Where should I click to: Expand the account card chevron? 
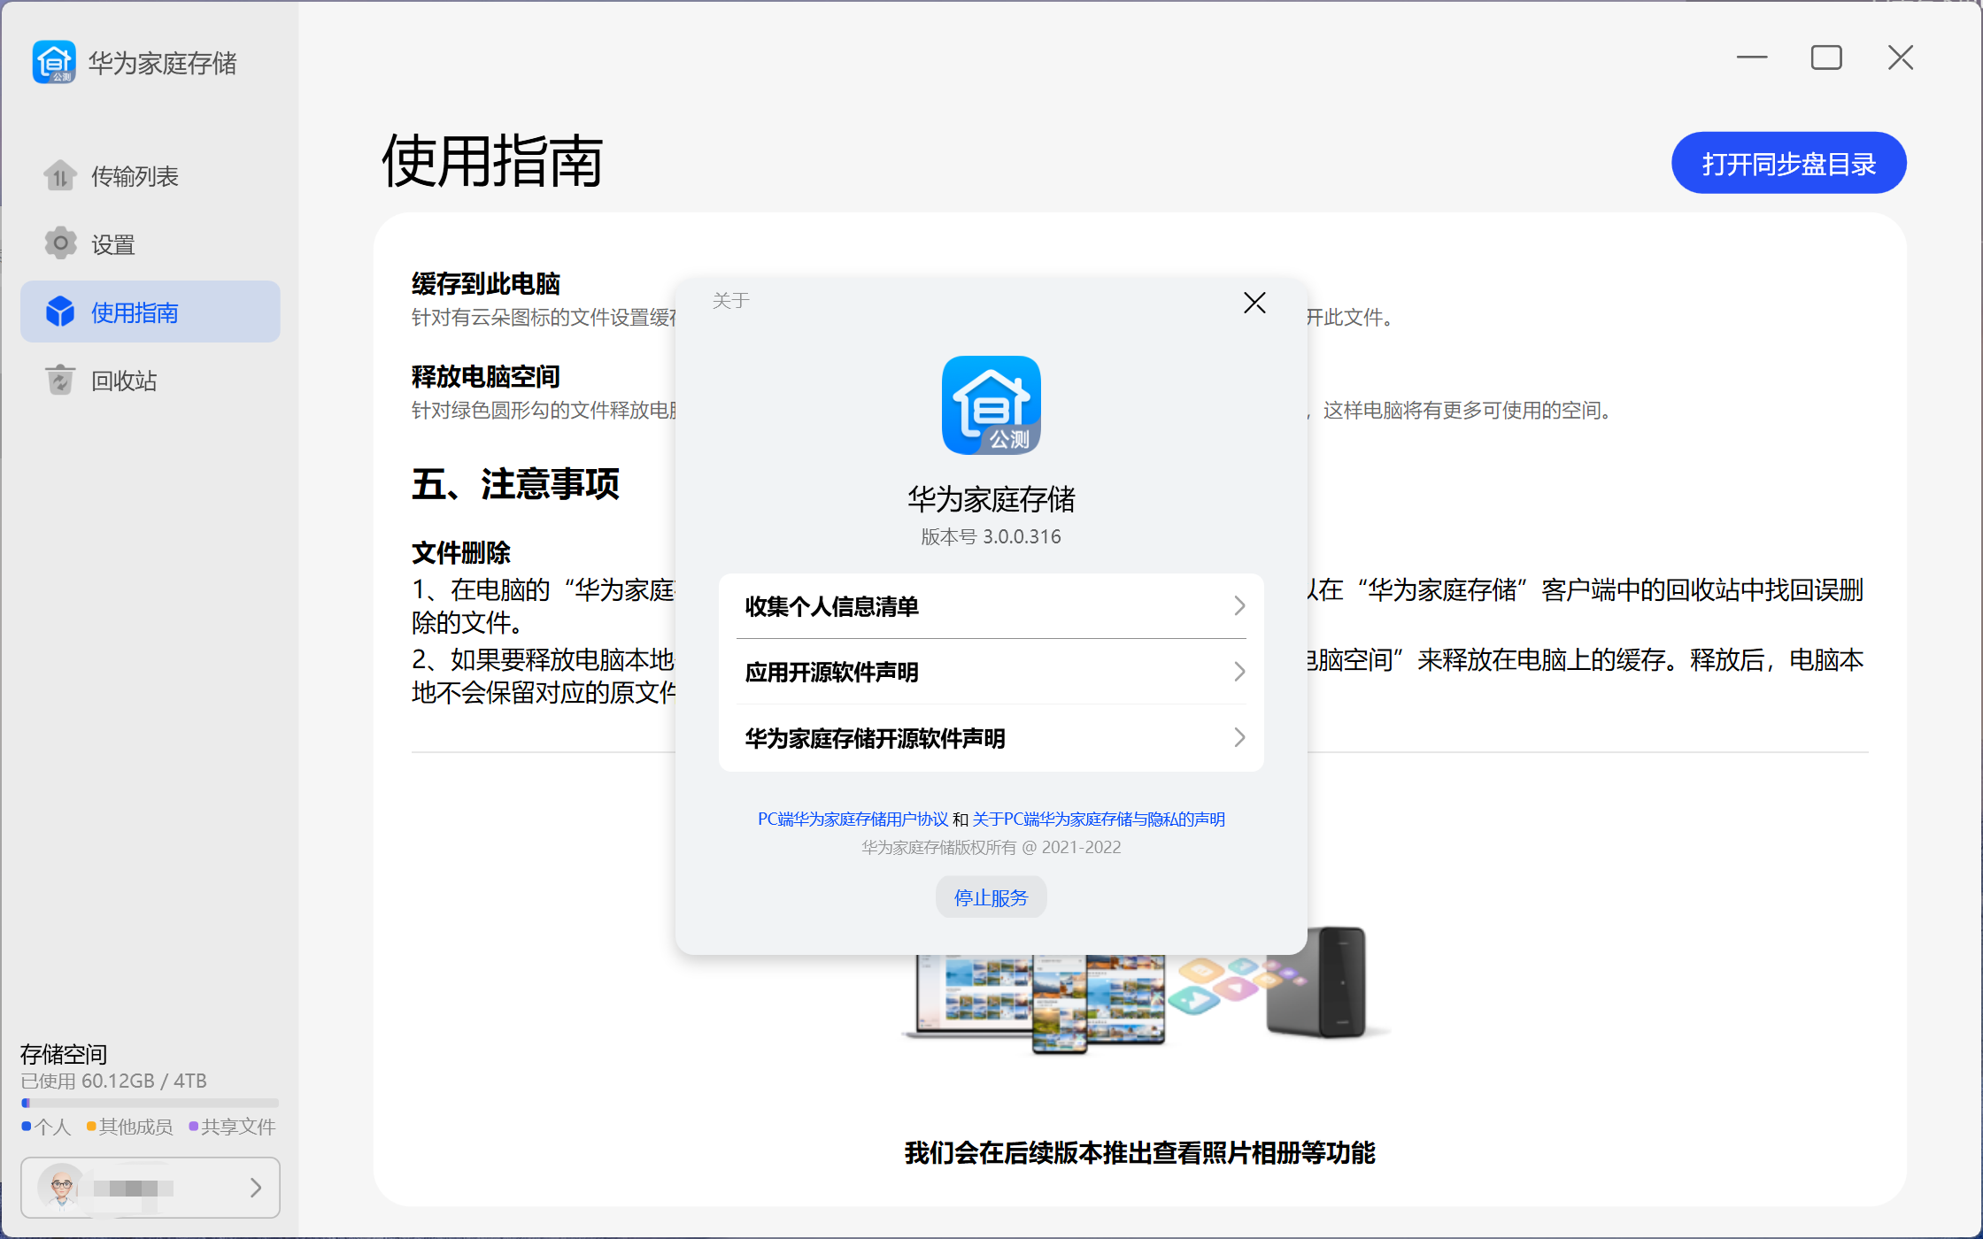(x=256, y=1188)
